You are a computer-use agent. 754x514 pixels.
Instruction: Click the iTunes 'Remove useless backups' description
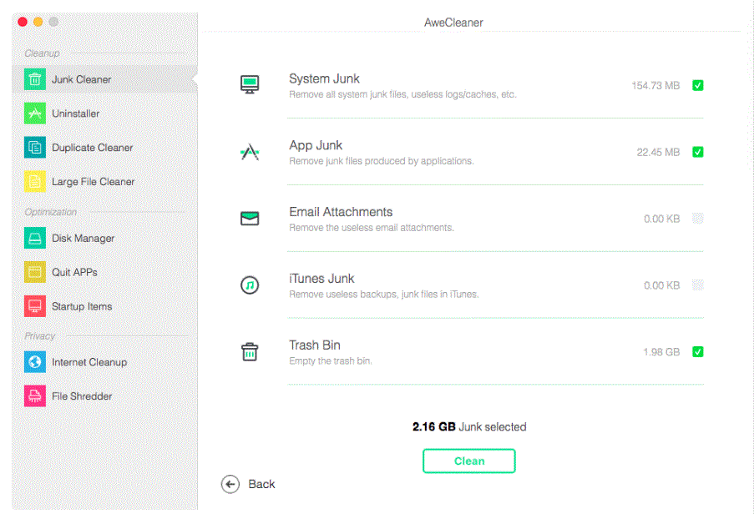pyautogui.click(x=384, y=295)
